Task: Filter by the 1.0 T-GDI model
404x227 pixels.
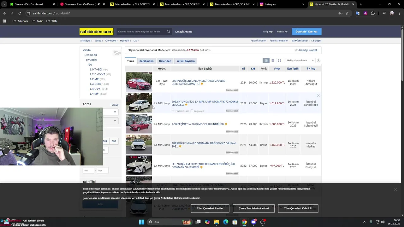Action: [96, 69]
